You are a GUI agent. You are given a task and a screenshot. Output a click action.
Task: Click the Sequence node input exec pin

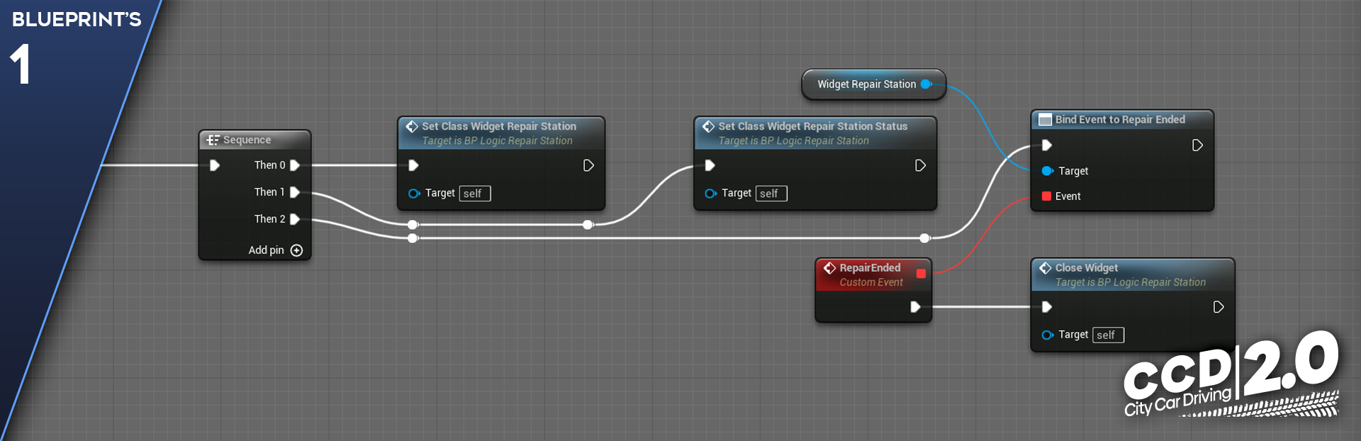215,165
